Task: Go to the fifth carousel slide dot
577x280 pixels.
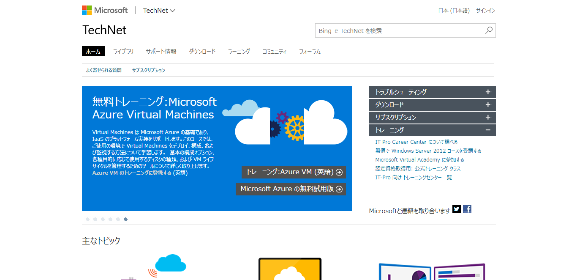Action: [x=118, y=219]
